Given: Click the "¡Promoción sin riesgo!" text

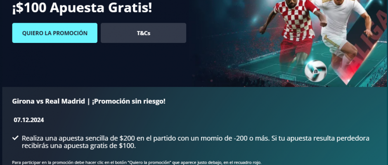Looking at the screenshot, I should 129,101.
